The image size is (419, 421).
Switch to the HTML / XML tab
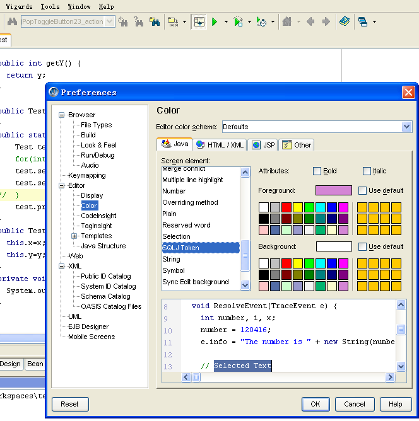pyautogui.click(x=220, y=145)
